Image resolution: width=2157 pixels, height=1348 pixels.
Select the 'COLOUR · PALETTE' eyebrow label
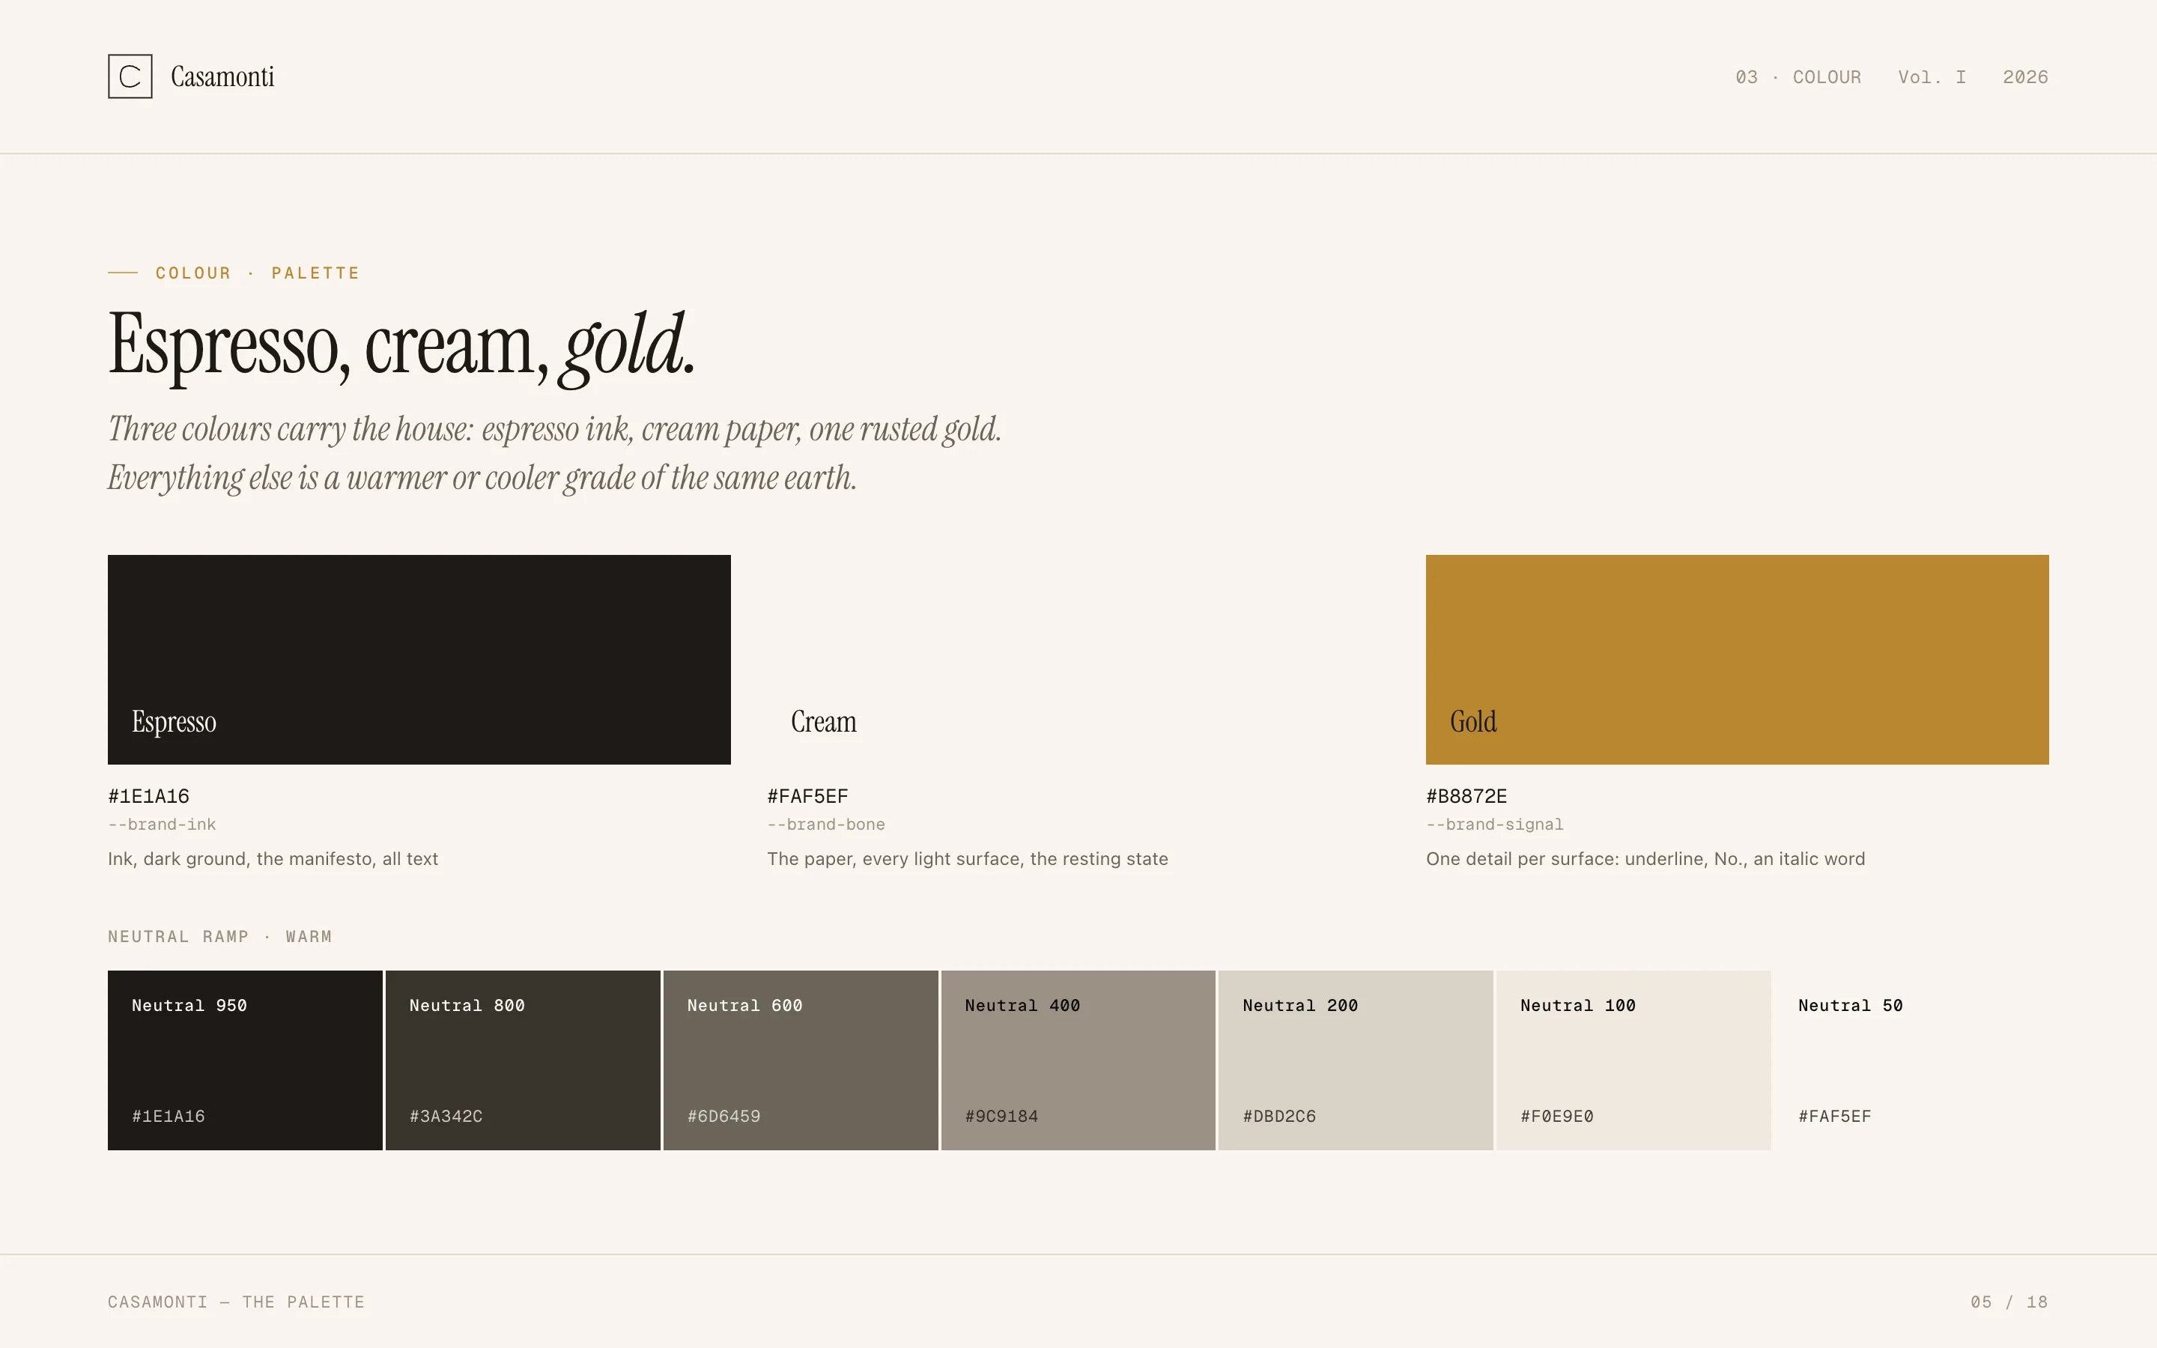(x=258, y=273)
